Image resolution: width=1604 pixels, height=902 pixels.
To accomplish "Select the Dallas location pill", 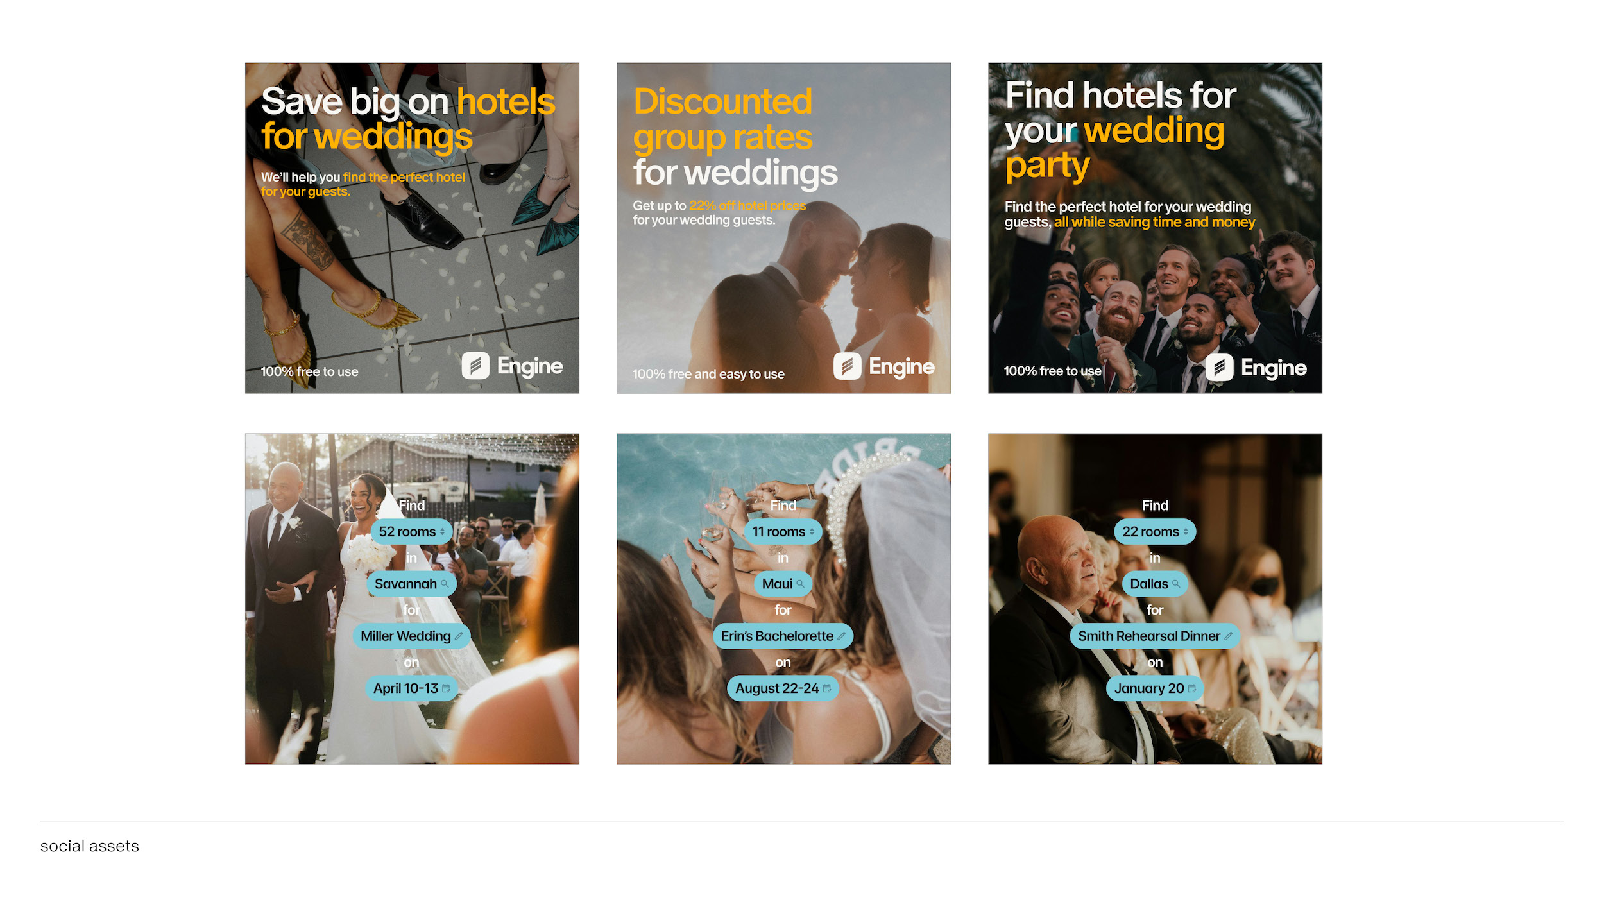I will click(x=1155, y=584).
